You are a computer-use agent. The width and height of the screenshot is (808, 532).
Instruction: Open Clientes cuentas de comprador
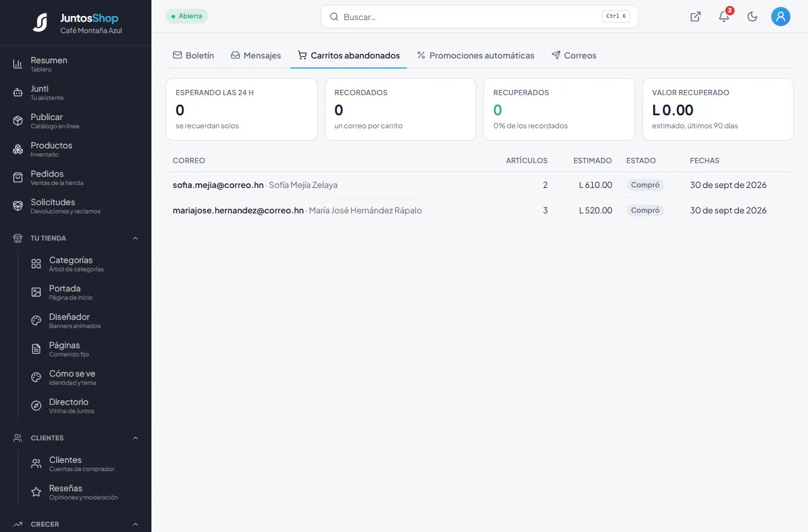pyautogui.click(x=85, y=464)
